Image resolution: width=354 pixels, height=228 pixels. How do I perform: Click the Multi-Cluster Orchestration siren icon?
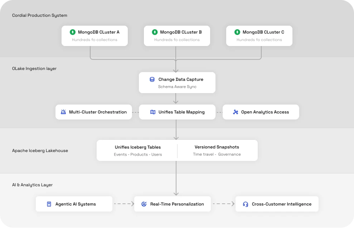pyautogui.click(x=63, y=112)
